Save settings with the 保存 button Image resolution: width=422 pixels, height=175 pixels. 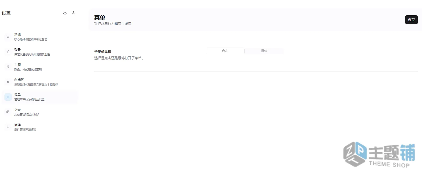pyautogui.click(x=411, y=20)
